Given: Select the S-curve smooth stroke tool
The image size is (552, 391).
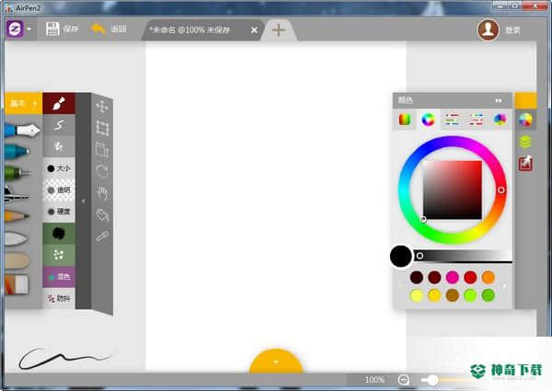Looking at the screenshot, I should click(x=59, y=125).
